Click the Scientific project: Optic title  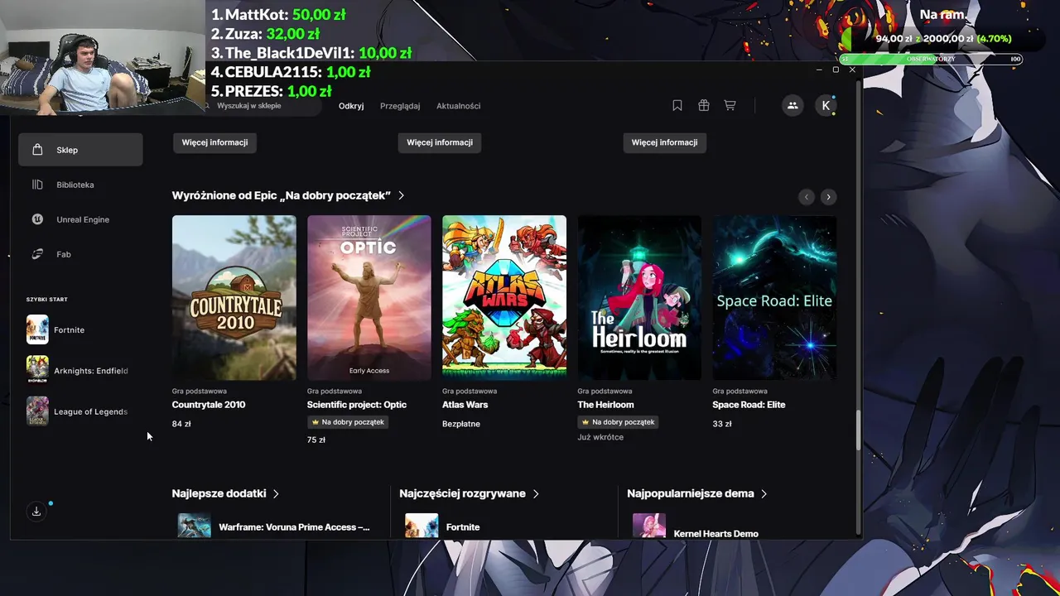coord(357,405)
